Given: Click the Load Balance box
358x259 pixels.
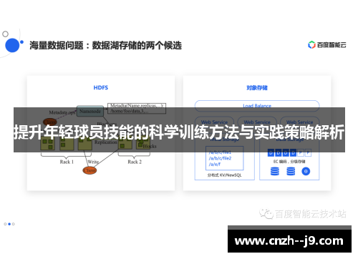Looking at the screenshot, I should pos(257,106).
